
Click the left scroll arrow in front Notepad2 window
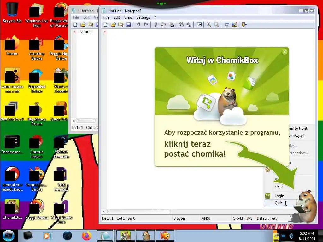104,211
